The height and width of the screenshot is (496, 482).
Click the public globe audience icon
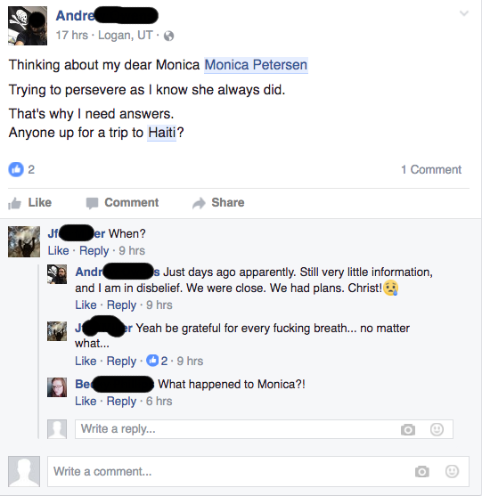coord(168,36)
